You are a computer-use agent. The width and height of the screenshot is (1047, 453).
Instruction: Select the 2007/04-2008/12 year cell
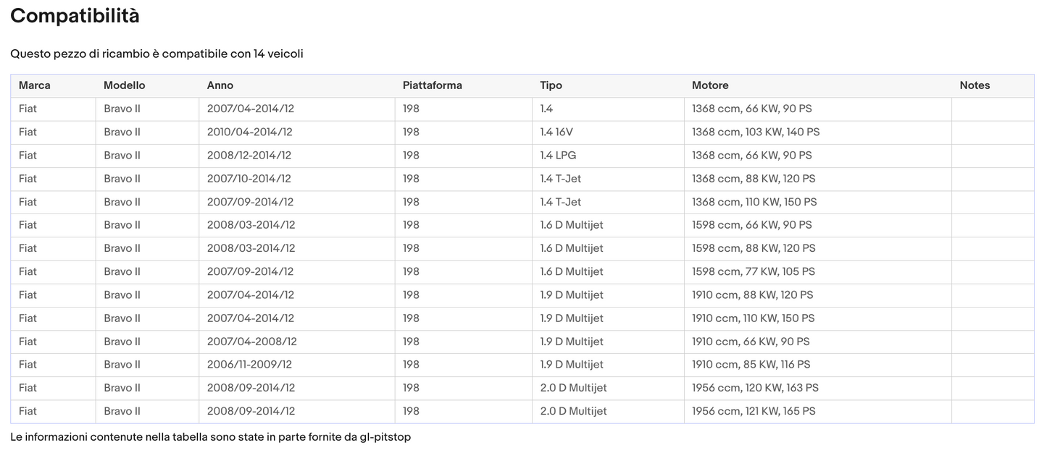251,341
